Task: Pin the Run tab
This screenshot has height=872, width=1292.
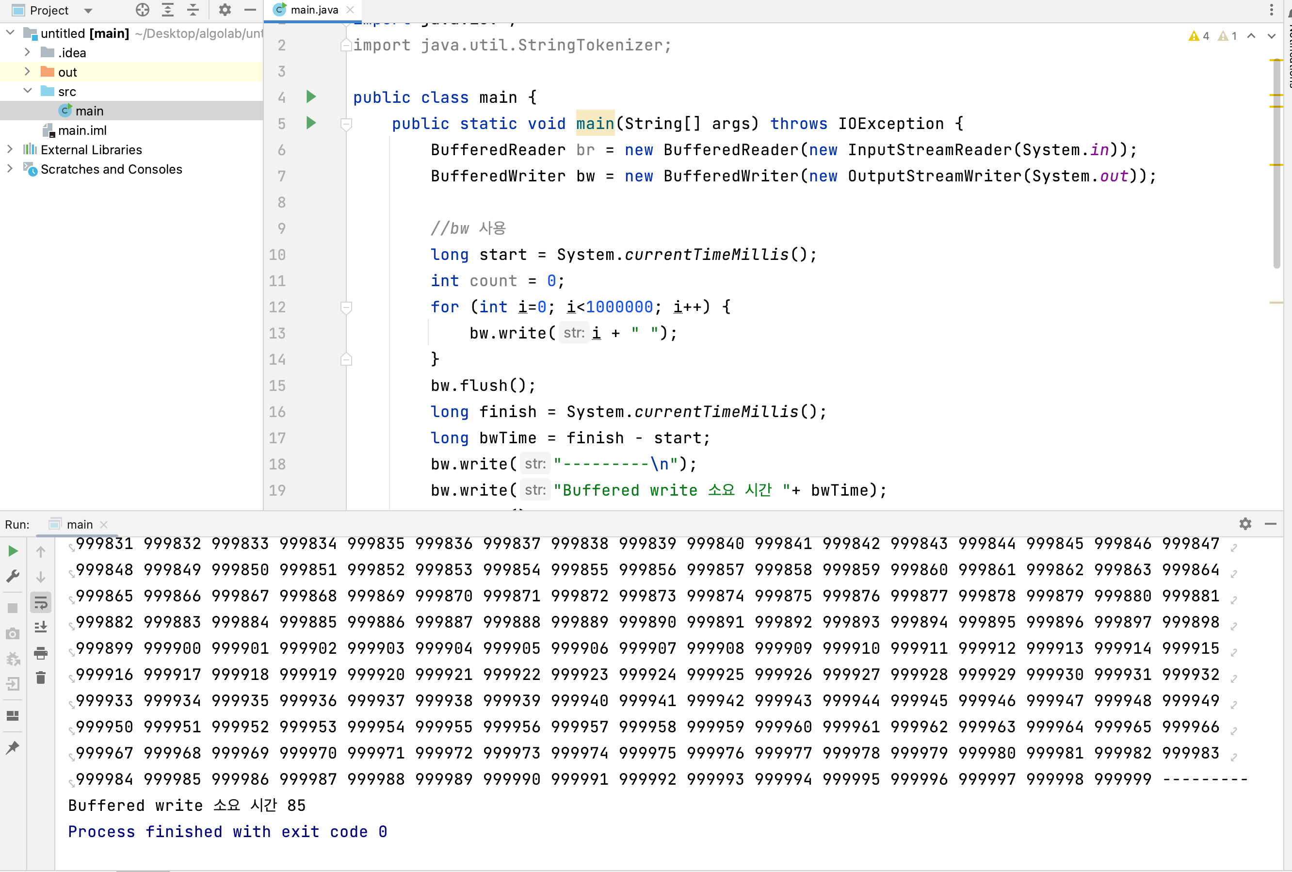Action: (13, 747)
